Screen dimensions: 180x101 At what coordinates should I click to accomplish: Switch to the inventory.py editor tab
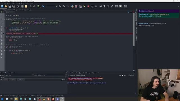(x=3, y=10)
